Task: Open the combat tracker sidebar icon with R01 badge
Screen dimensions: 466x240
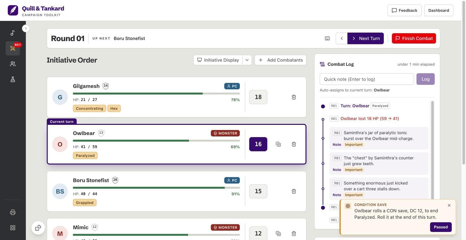Action: (x=13, y=48)
